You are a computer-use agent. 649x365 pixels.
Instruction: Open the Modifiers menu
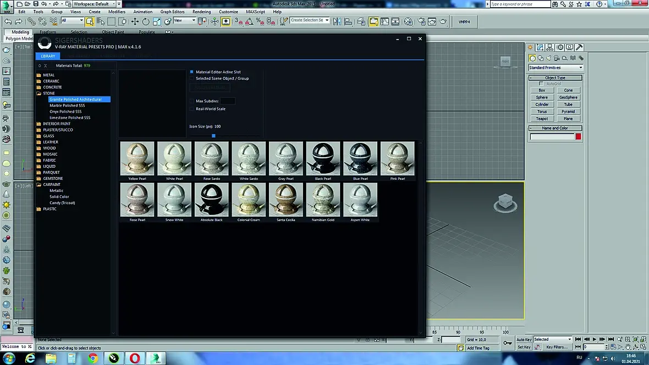pyautogui.click(x=117, y=12)
